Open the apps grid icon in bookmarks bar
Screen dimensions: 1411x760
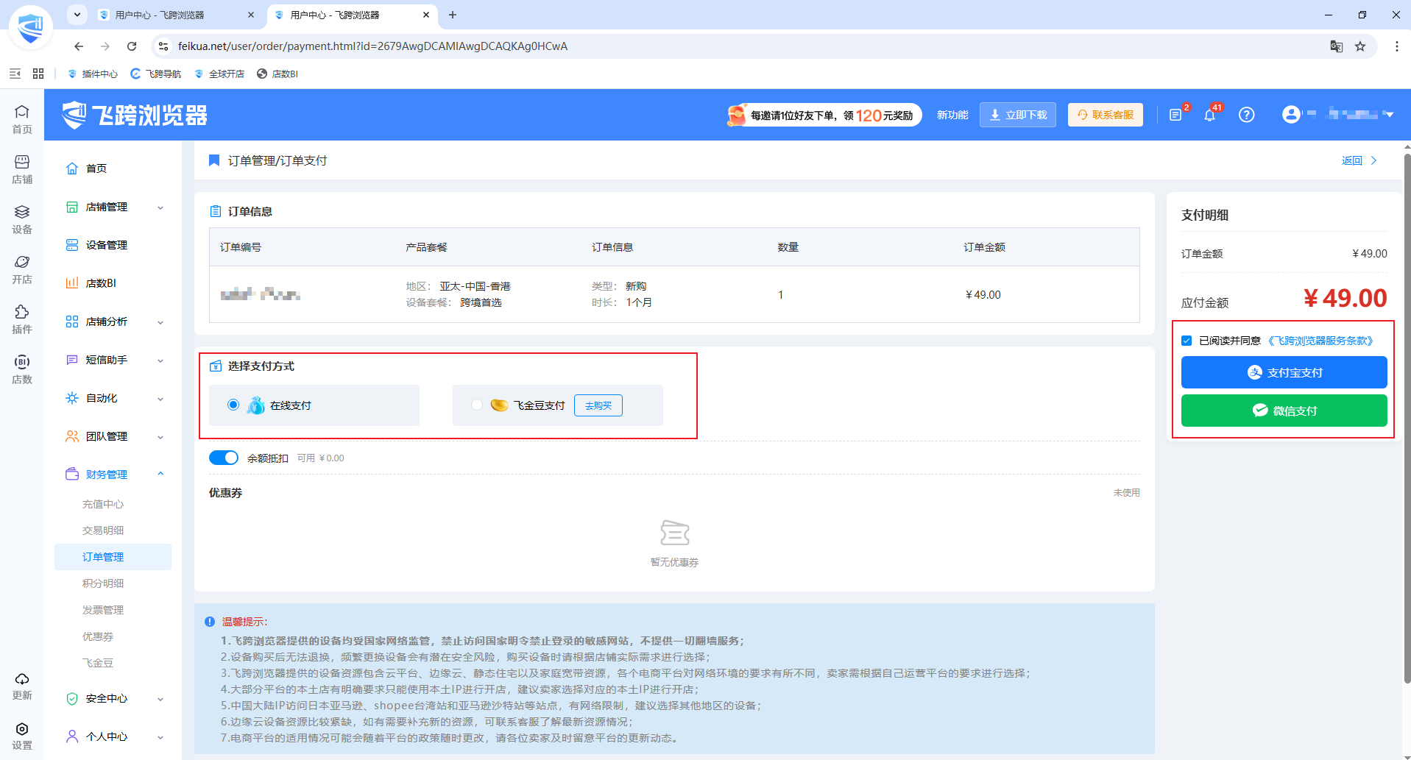tap(38, 74)
